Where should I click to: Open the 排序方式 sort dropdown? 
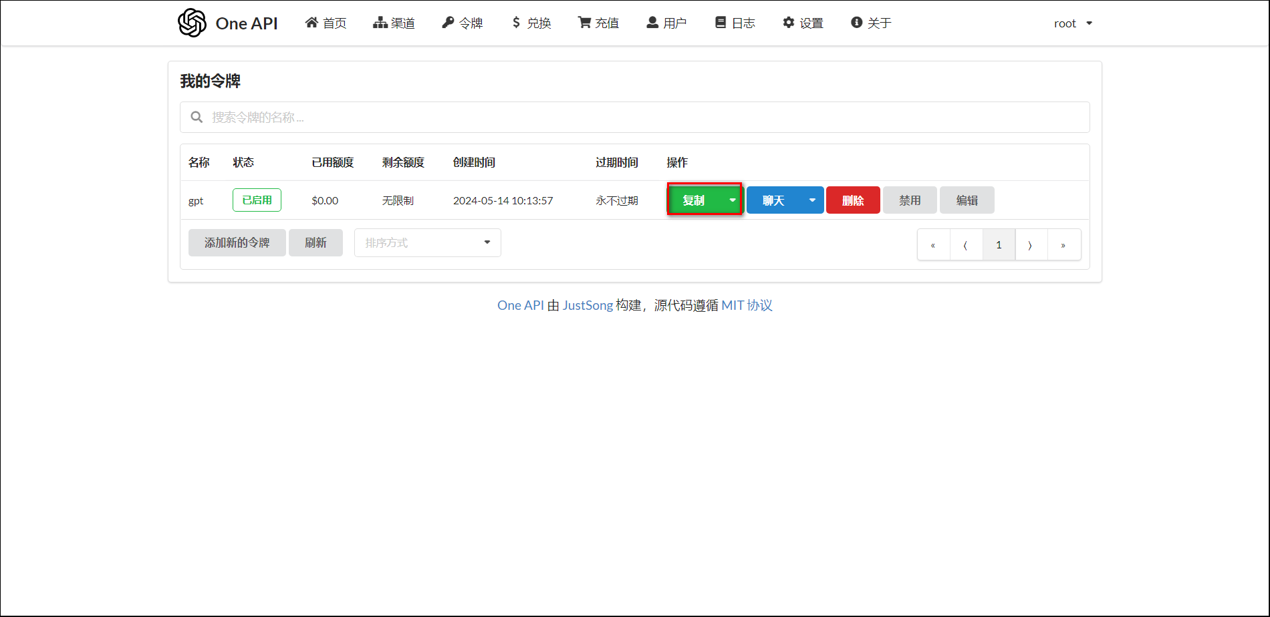pyautogui.click(x=427, y=242)
